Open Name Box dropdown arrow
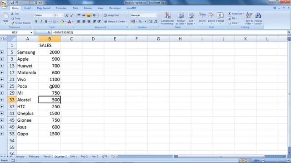The width and height of the screenshot is (291, 163). coord(31,33)
